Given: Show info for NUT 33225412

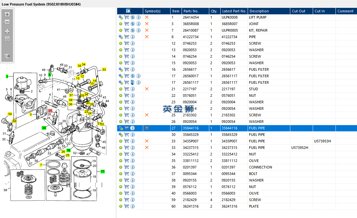Looking at the screenshot, I should pos(132,154).
